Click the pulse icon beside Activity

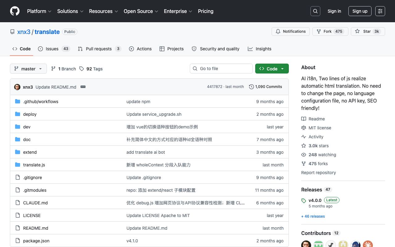point(304,137)
